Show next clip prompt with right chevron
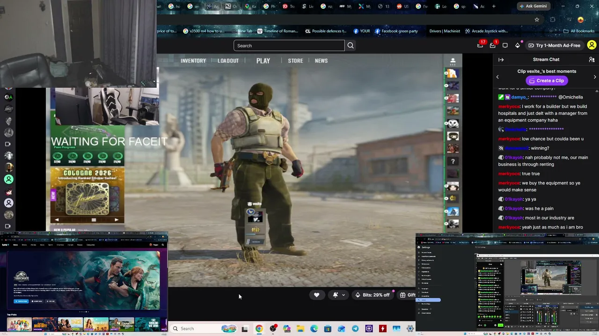The height and width of the screenshot is (336, 599). tap(595, 77)
